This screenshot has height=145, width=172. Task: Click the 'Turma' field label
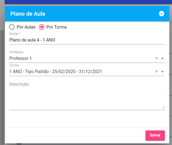pyautogui.click(x=14, y=65)
